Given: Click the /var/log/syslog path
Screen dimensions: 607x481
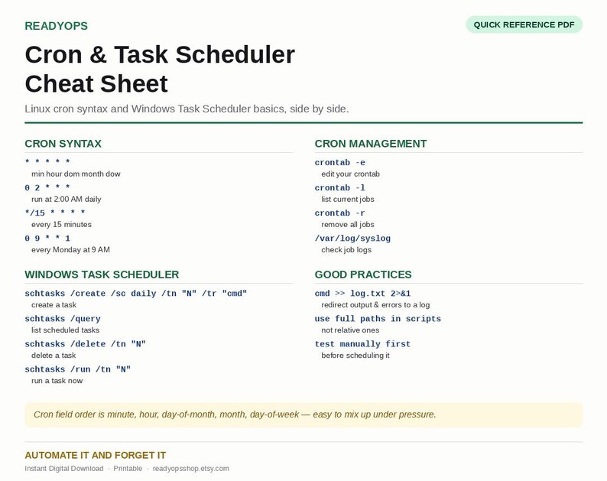Looking at the screenshot, I should (352, 238).
